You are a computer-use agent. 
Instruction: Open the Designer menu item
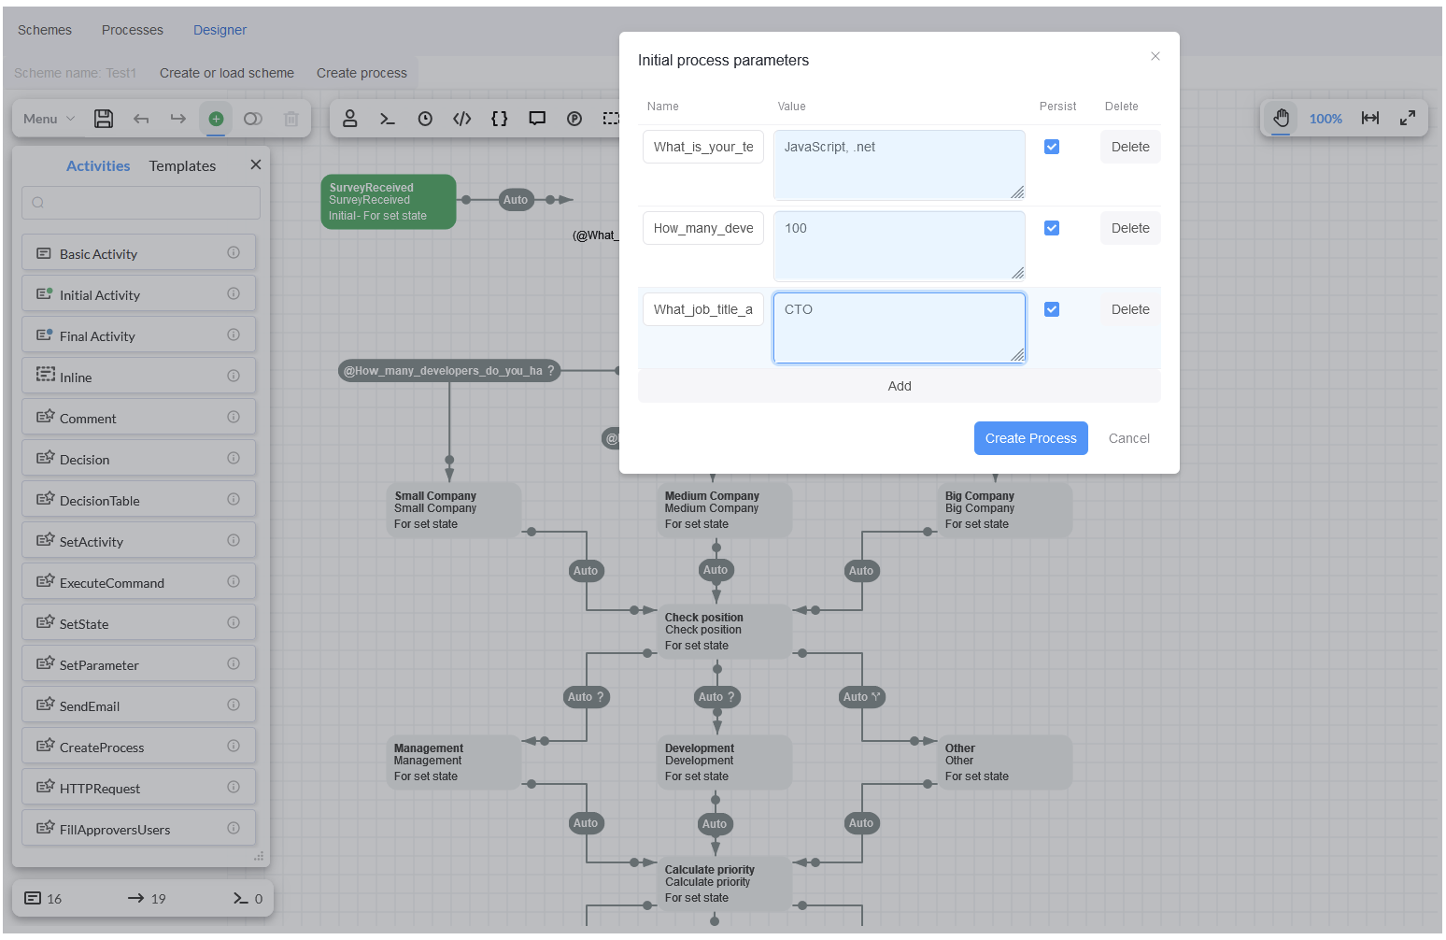coord(220,30)
